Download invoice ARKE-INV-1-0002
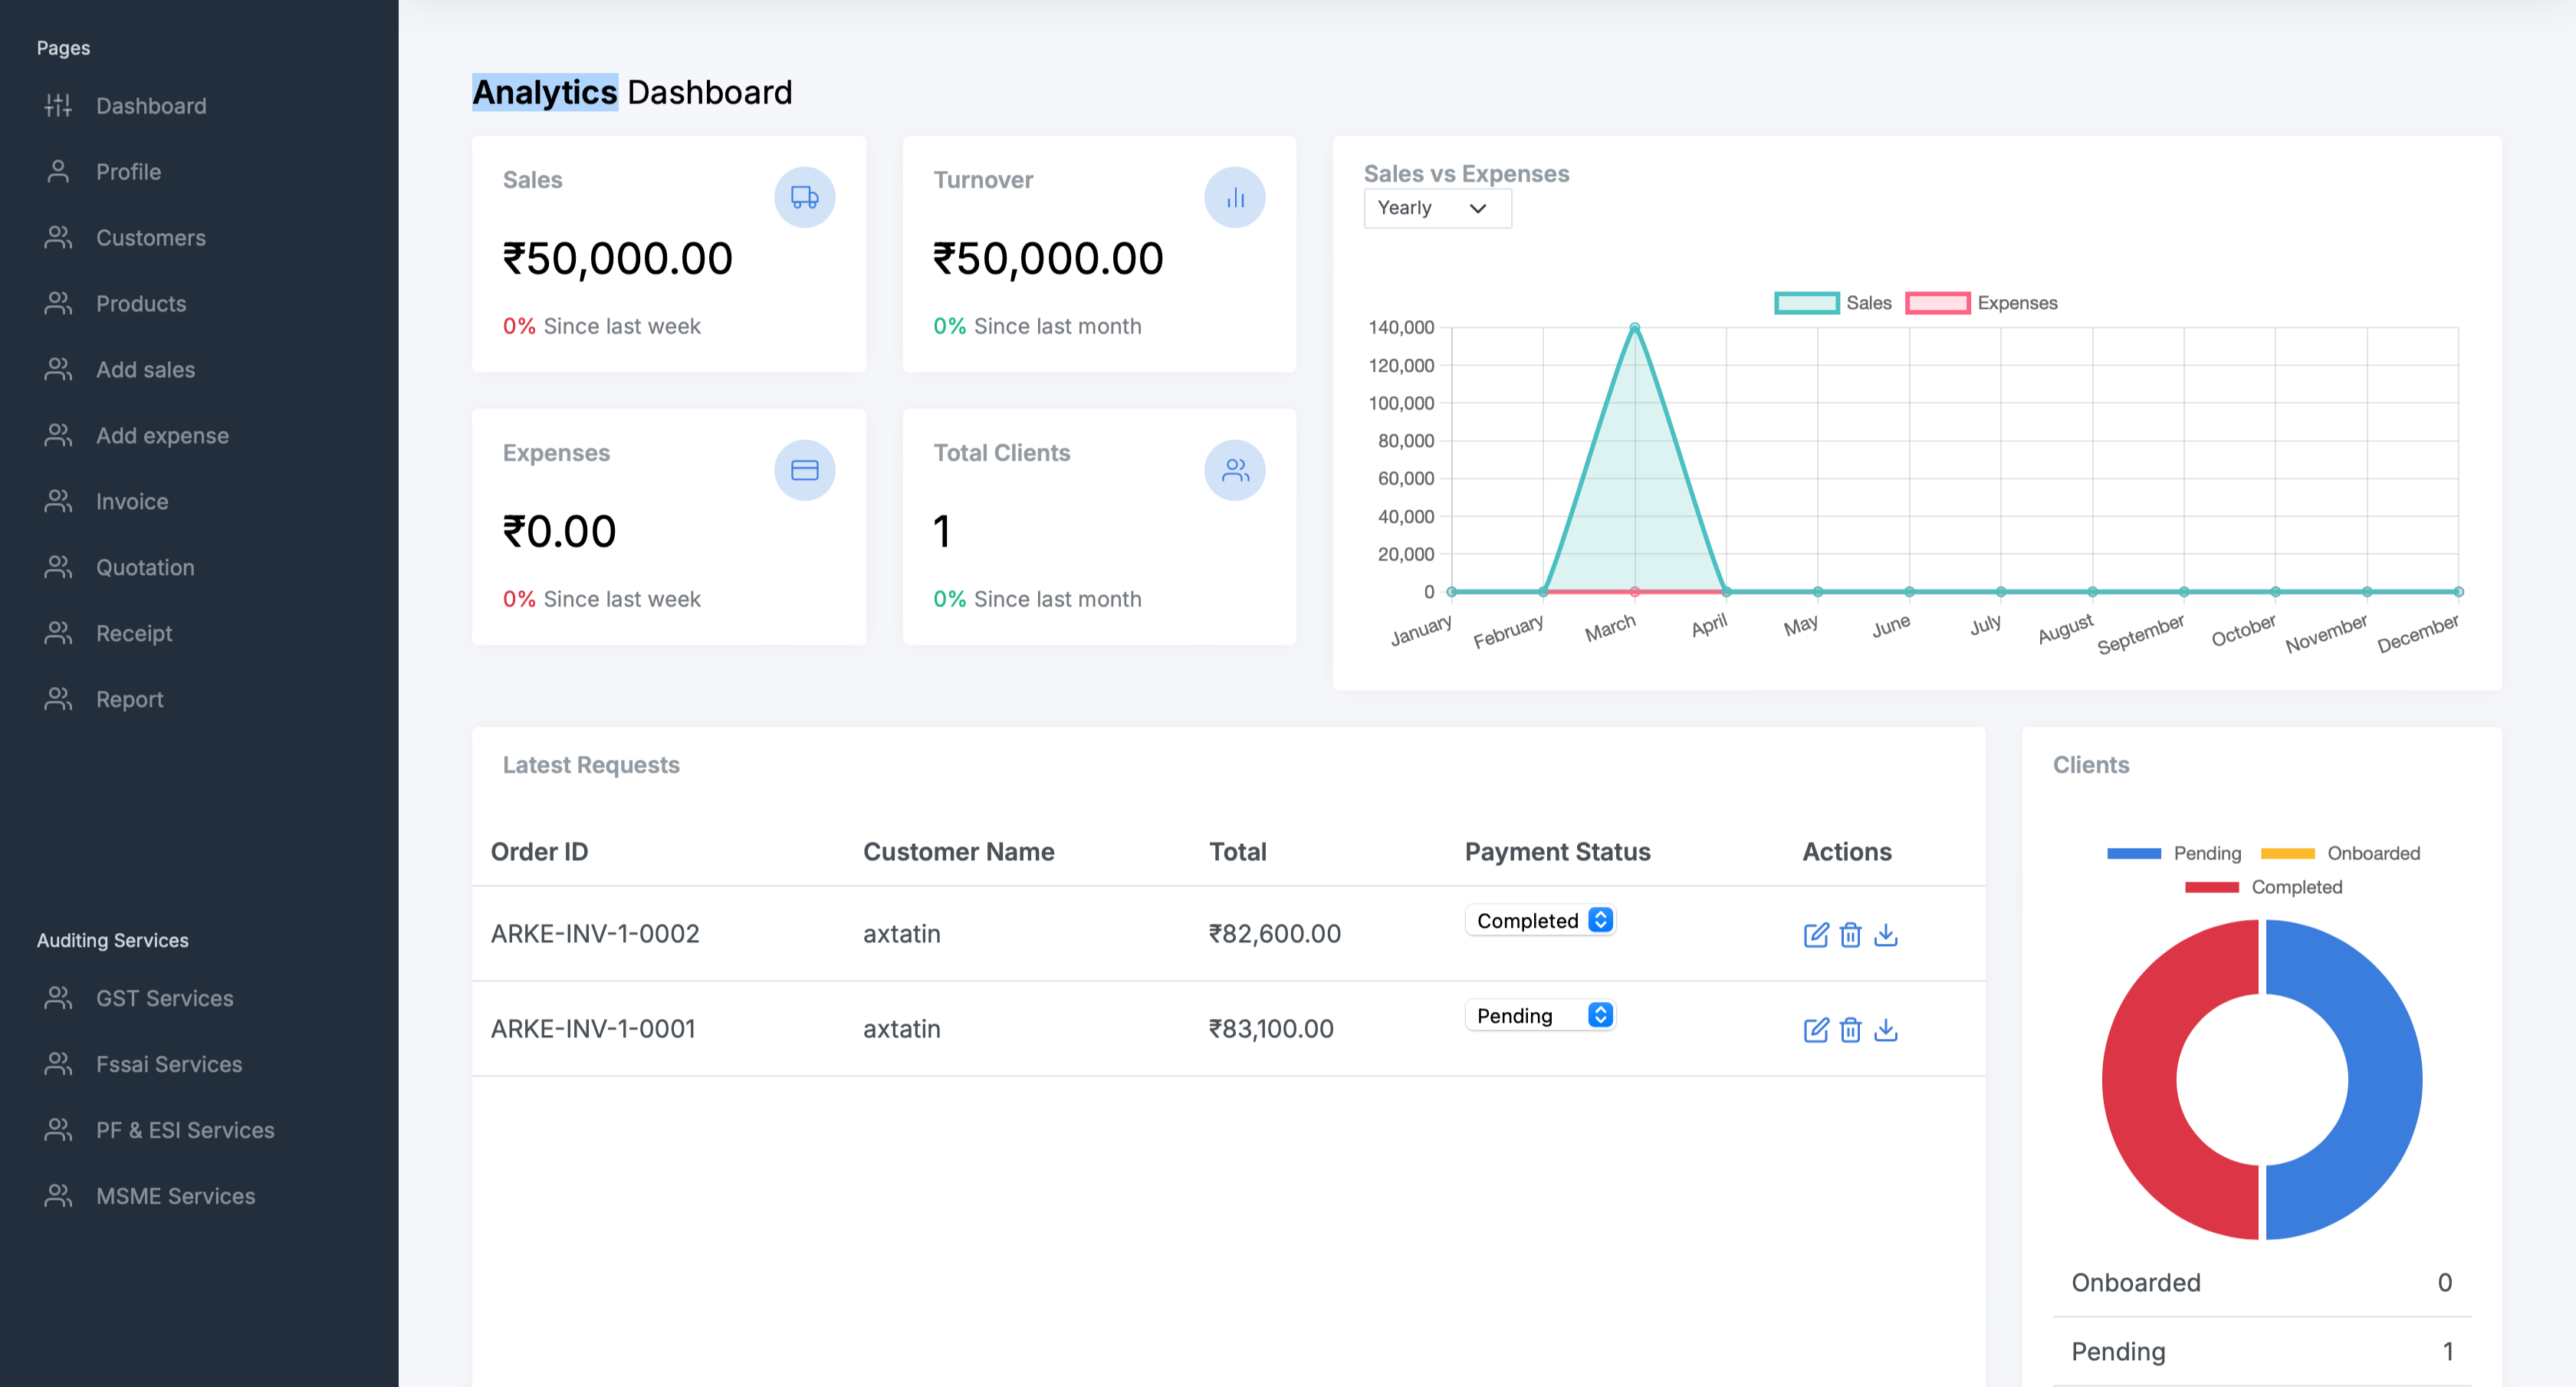Image resolution: width=2576 pixels, height=1387 pixels. coord(1885,935)
